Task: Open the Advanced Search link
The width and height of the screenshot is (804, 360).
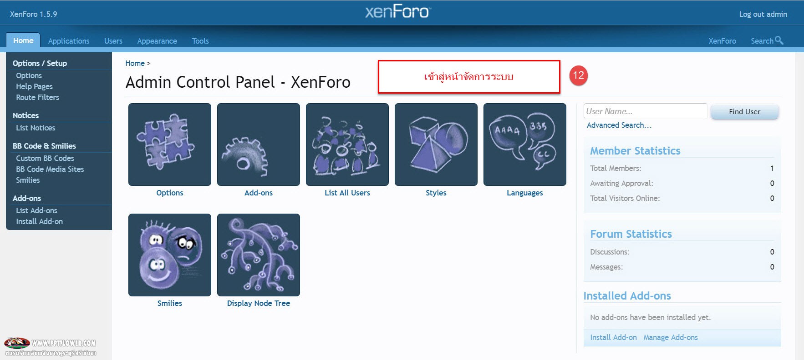Action: (619, 125)
